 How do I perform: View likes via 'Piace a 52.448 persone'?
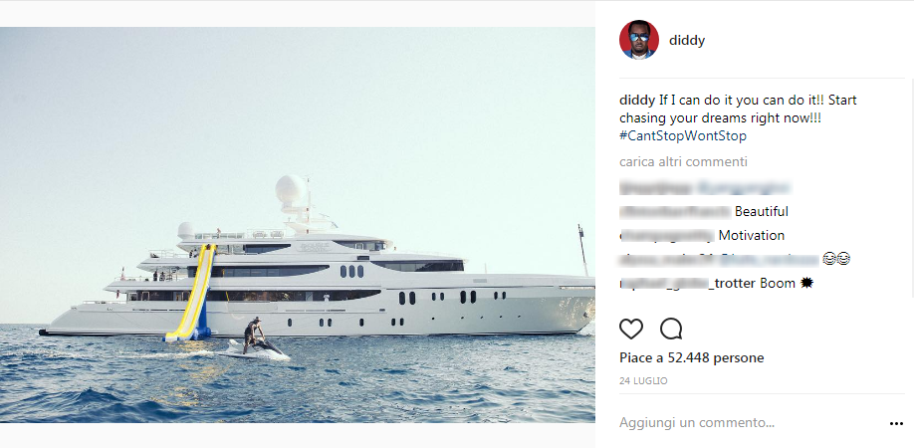click(691, 357)
